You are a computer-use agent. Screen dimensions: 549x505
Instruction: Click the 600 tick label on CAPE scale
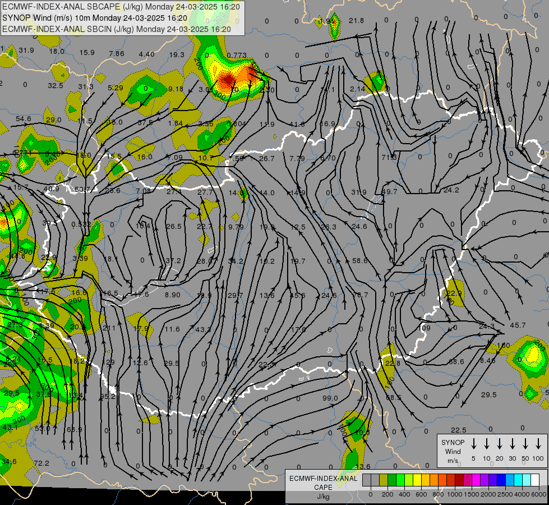point(421,494)
